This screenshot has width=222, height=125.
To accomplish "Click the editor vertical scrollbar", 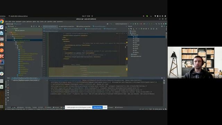I will coord(127,55).
